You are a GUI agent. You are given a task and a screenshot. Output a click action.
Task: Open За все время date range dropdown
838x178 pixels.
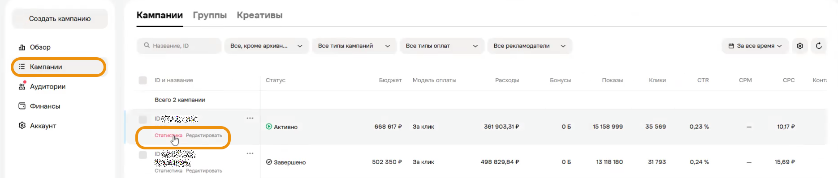coord(755,46)
